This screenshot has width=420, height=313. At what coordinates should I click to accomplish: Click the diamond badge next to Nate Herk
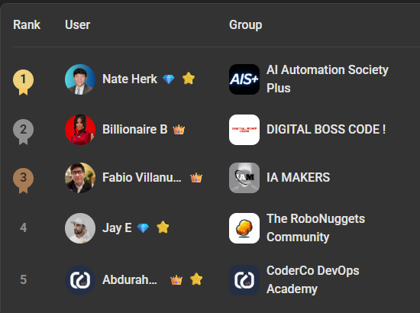169,79
